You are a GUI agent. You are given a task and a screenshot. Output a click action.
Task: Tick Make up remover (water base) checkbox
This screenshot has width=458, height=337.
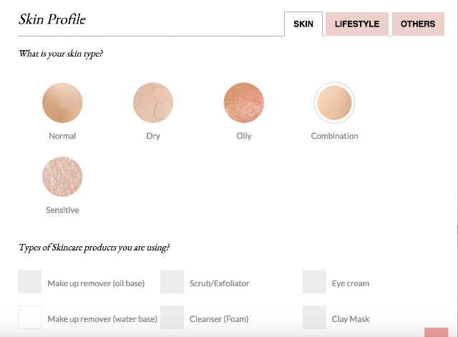coord(30,318)
